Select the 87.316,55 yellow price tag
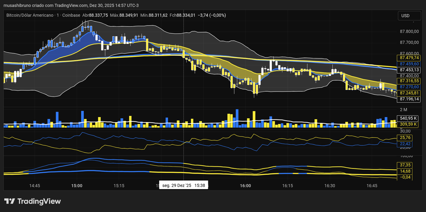This screenshot has width=426, height=212. [x=409, y=81]
